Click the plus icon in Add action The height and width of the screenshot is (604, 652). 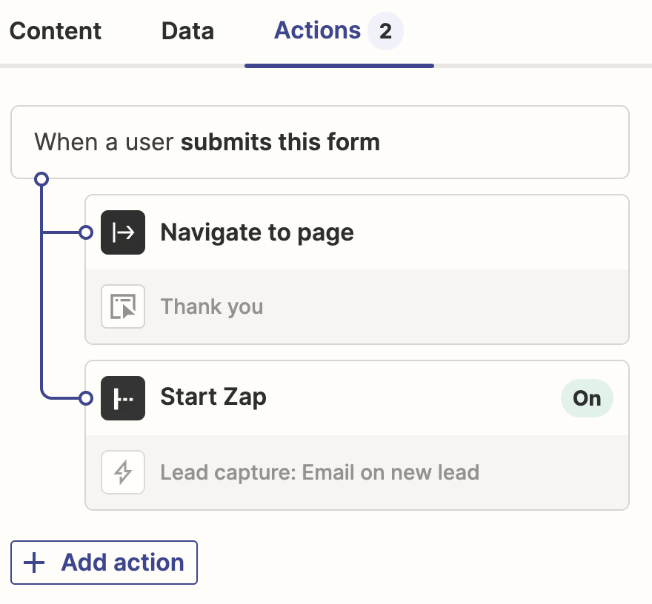click(35, 563)
